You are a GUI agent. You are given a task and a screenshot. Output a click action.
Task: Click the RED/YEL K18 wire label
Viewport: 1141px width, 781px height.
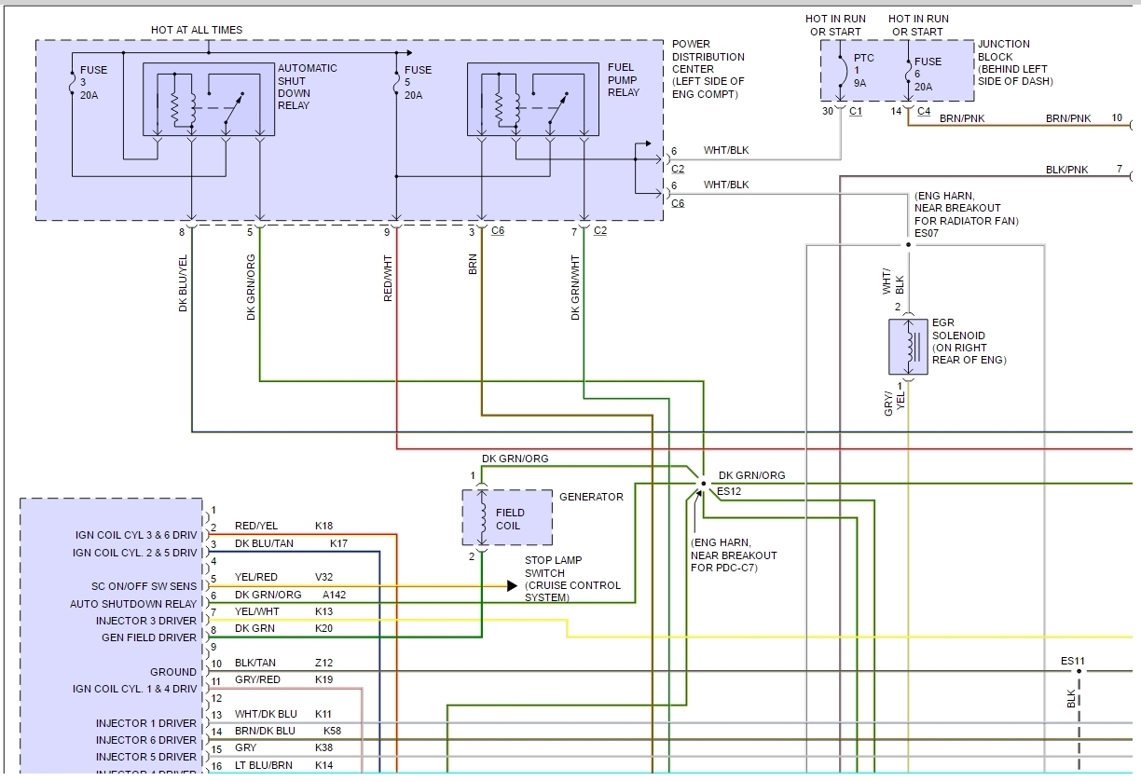coord(256,526)
